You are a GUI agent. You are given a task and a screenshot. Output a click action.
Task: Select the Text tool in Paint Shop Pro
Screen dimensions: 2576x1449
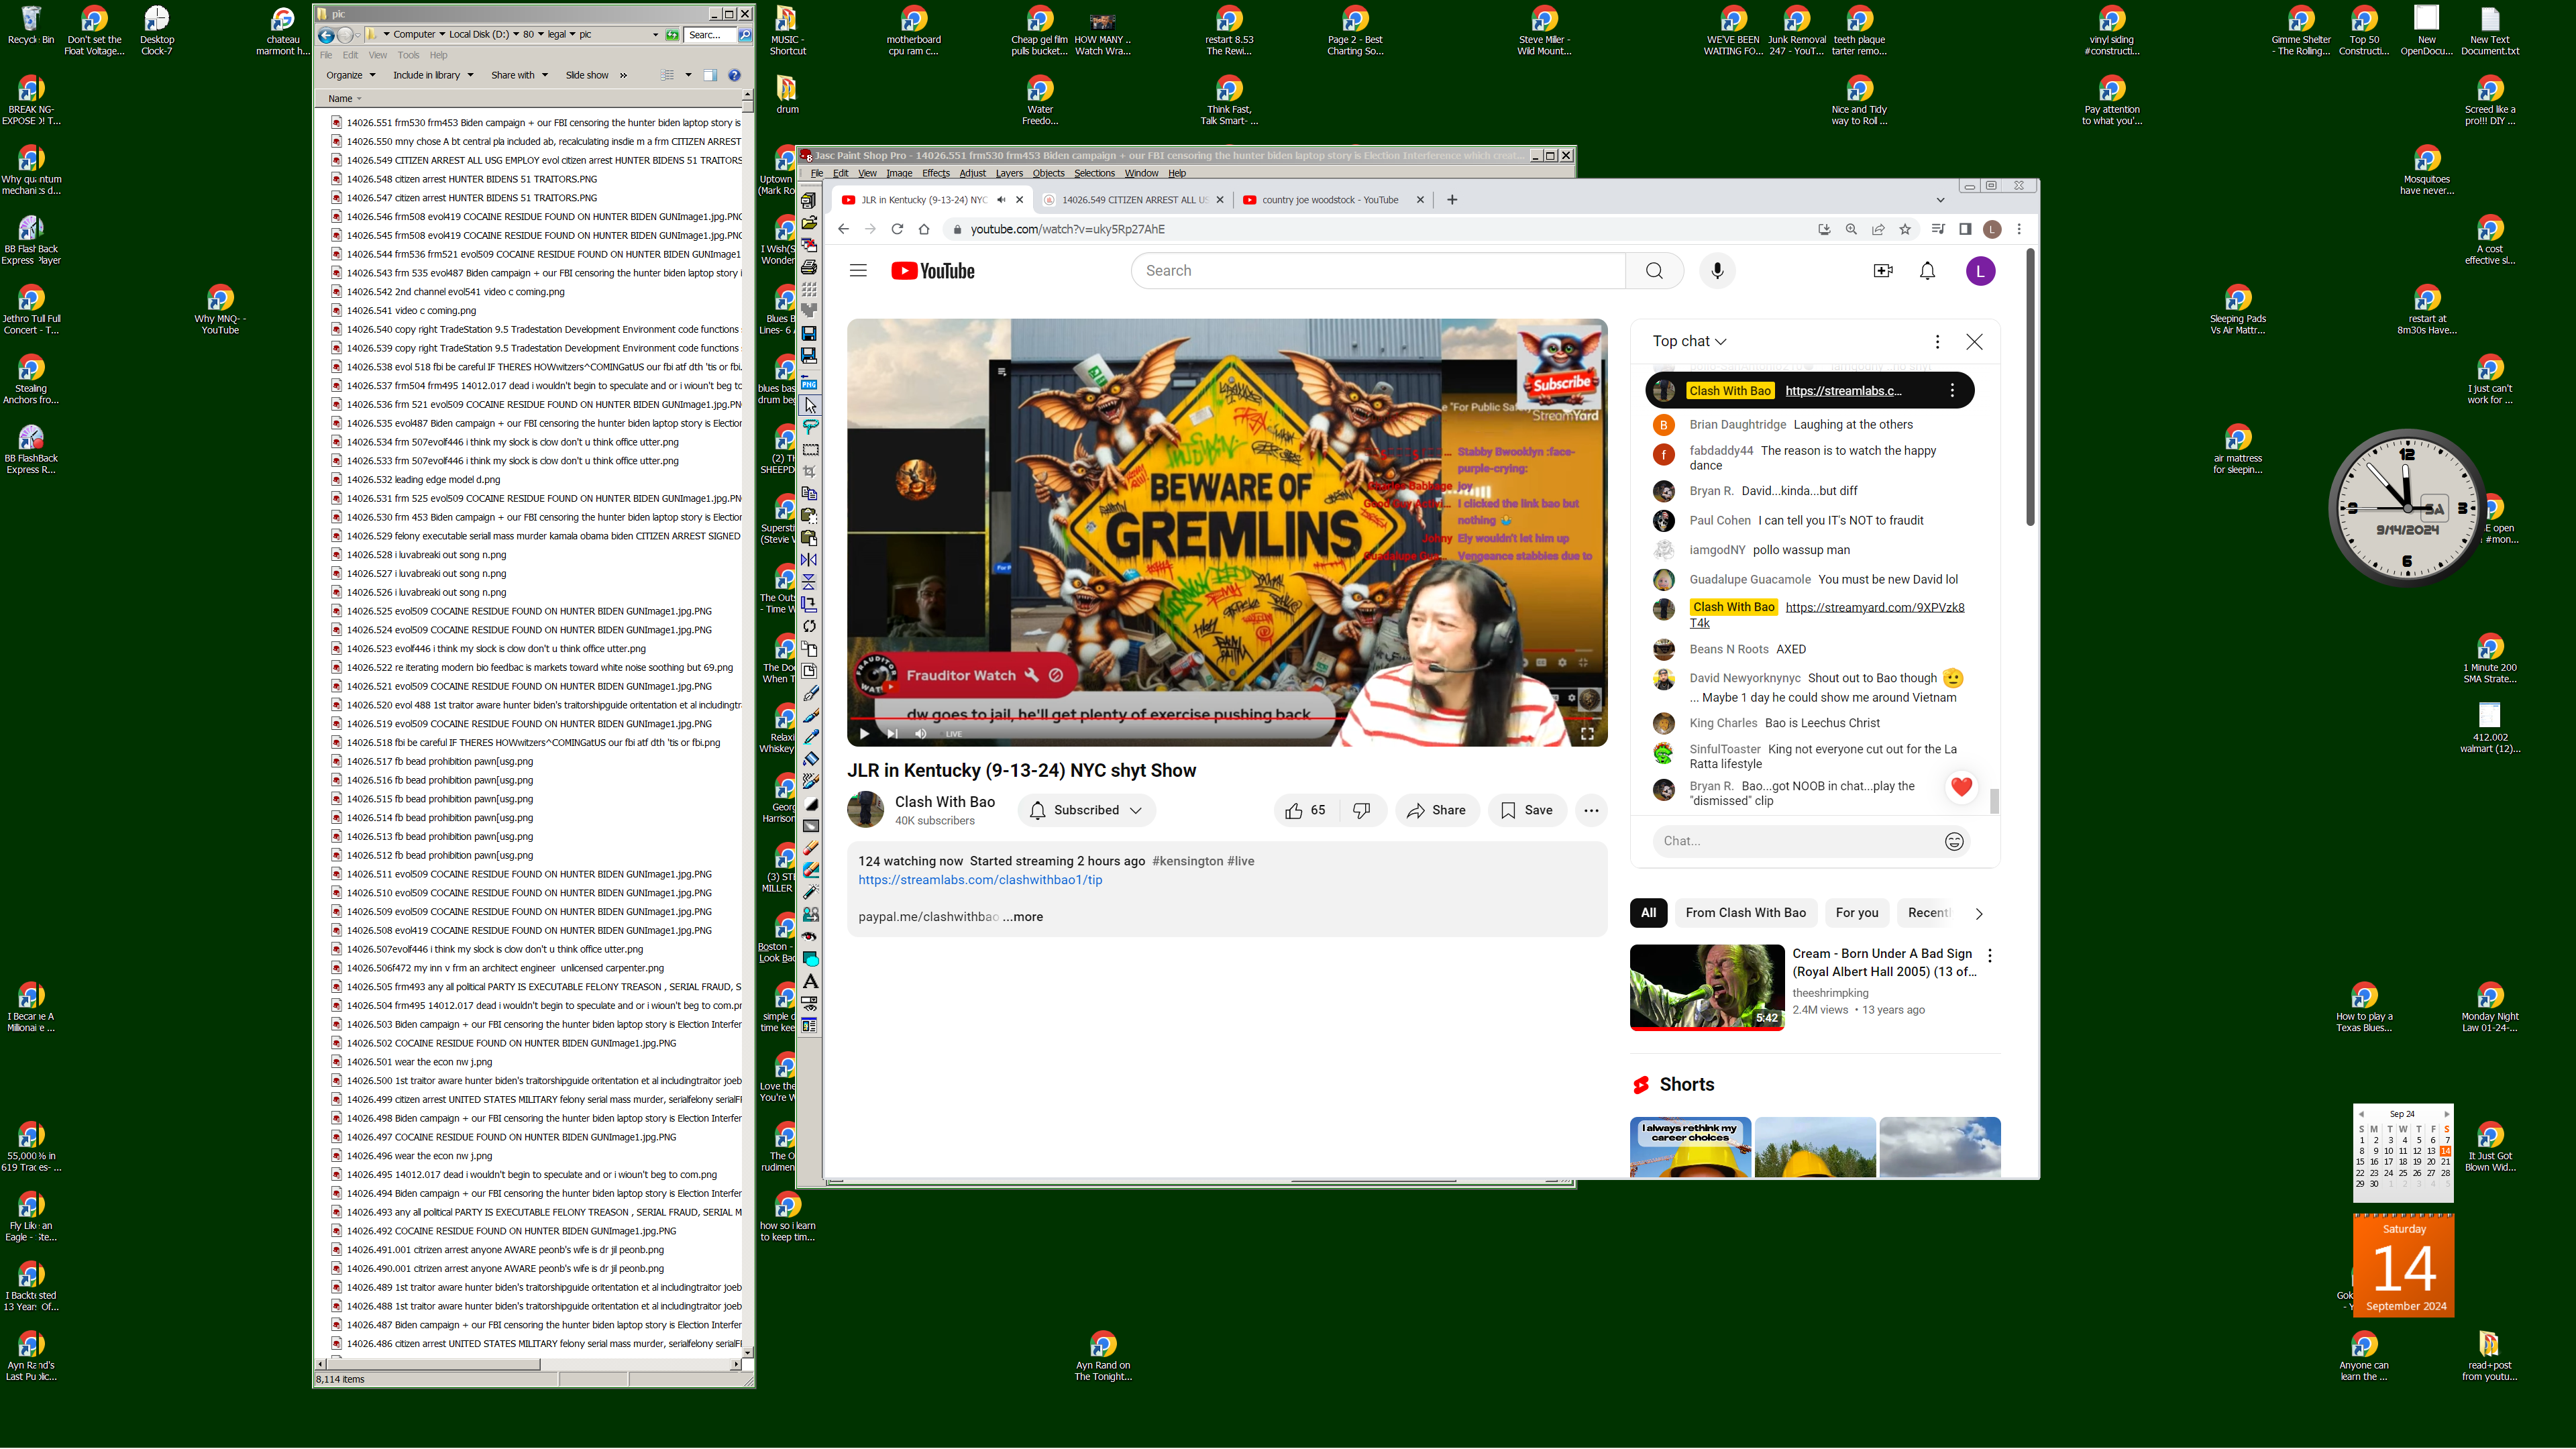pyautogui.click(x=810, y=982)
